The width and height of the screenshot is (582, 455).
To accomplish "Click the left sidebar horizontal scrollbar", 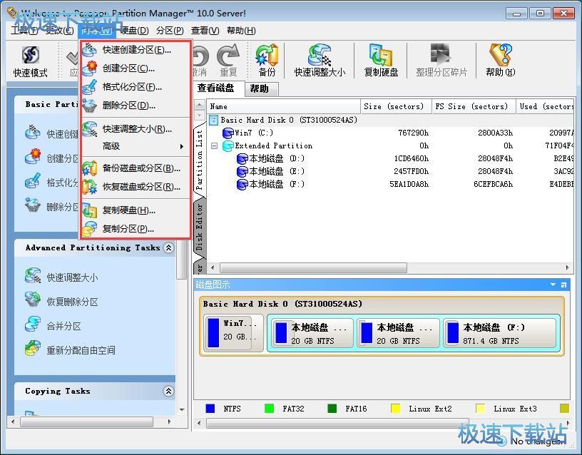I will pos(86,422).
